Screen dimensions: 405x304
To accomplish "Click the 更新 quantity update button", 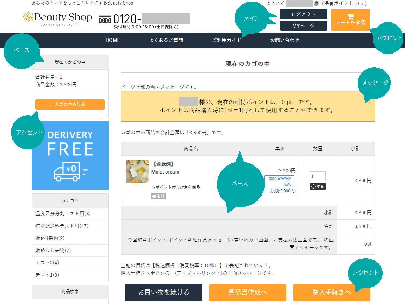I will (x=318, y=186).
